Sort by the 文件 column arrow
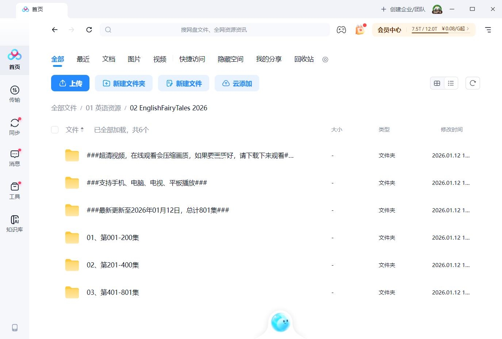Screen dimensions: 502x339 point(82,130)
